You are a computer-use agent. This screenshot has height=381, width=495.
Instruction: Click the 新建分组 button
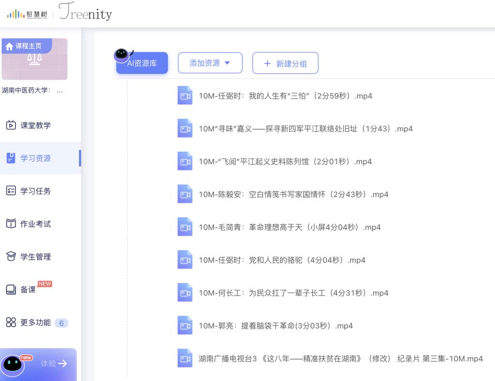coord(285,64)
